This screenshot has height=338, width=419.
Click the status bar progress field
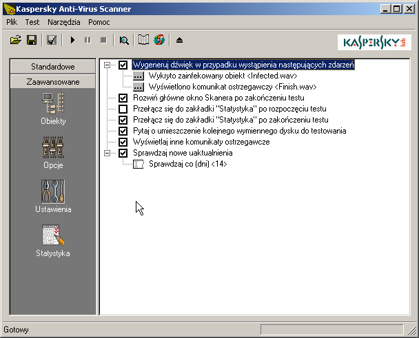332,330
